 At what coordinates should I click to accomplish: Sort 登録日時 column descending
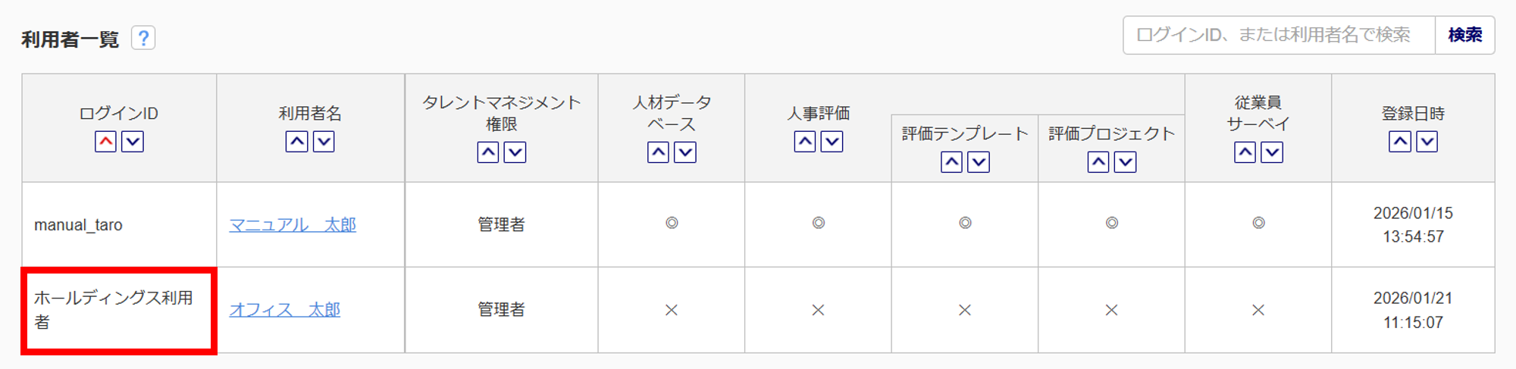pos(1427,142)
